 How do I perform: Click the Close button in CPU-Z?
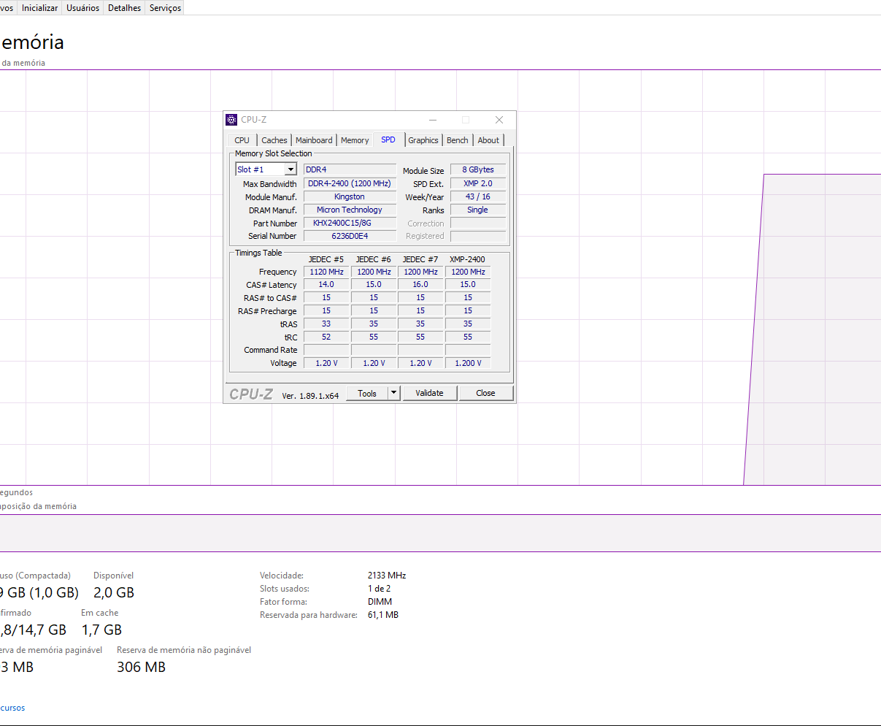click(x=485, y=393)
